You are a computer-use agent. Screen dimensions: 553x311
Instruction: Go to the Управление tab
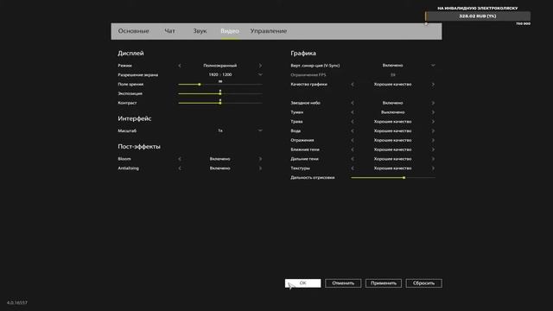click(x=269, y=31)
